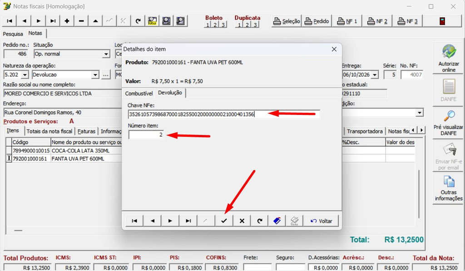The height and width of the screenshot is (271, 465).
Task: Click the Número item field
Action: [x=146, y=135]
